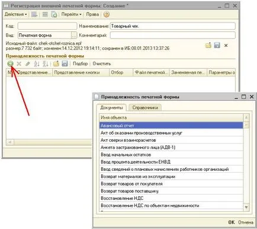Click the document refresh icon in the top toolbar
Screen dimensions: 257x229
point(54,14)
